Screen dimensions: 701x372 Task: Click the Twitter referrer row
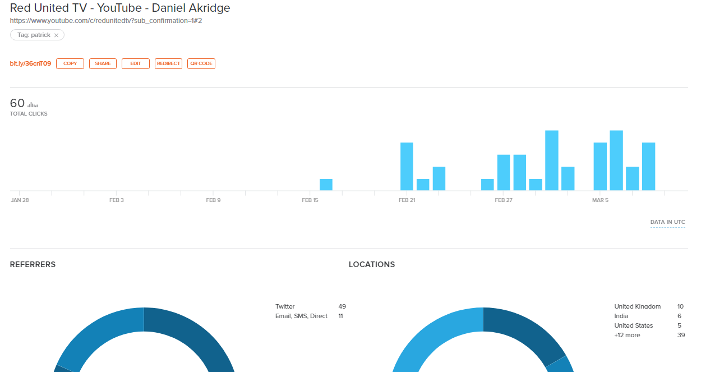point(311,306)
